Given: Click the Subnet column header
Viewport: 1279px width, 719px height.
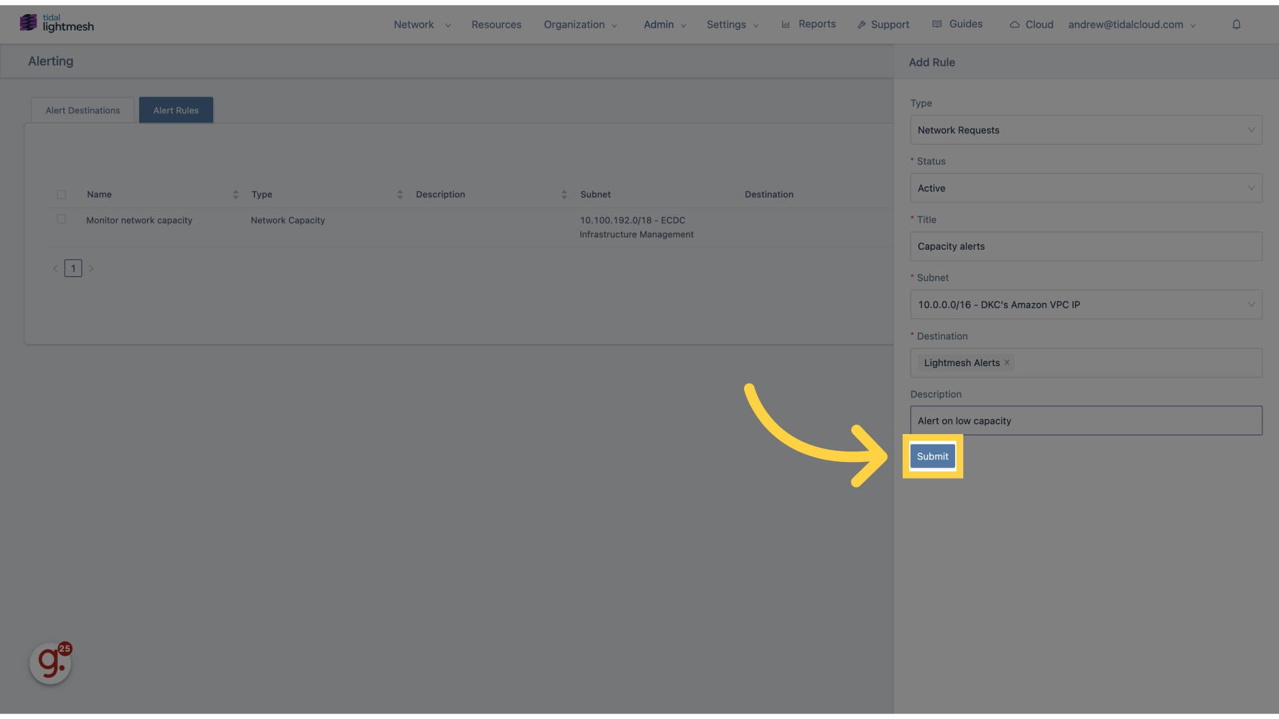Looking at the screenshot, I should click(x=596, y=194).
